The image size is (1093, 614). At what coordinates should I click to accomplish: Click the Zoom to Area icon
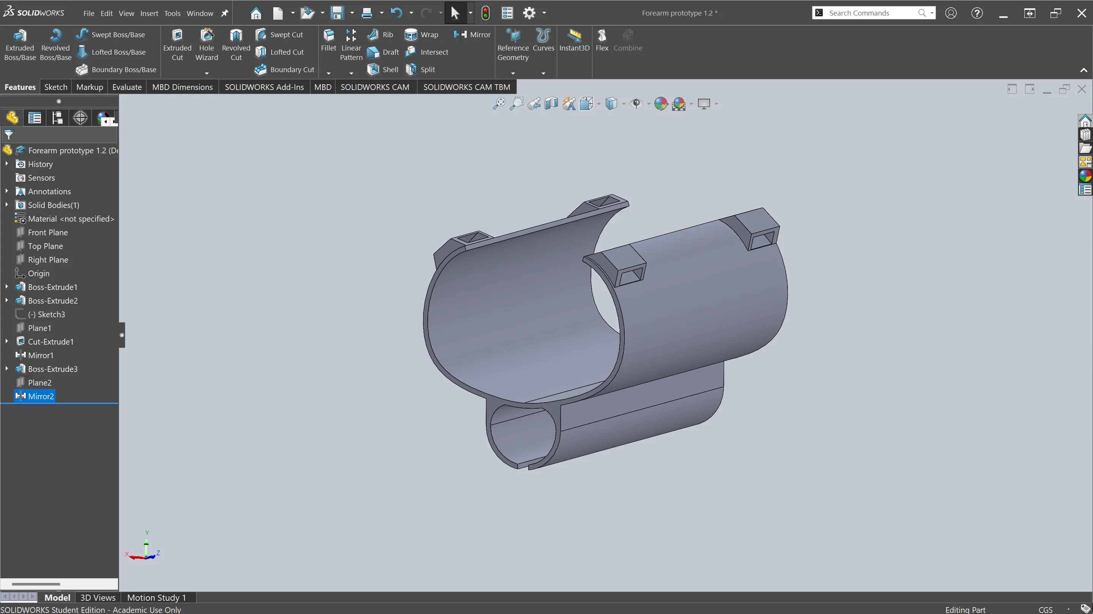517,104
